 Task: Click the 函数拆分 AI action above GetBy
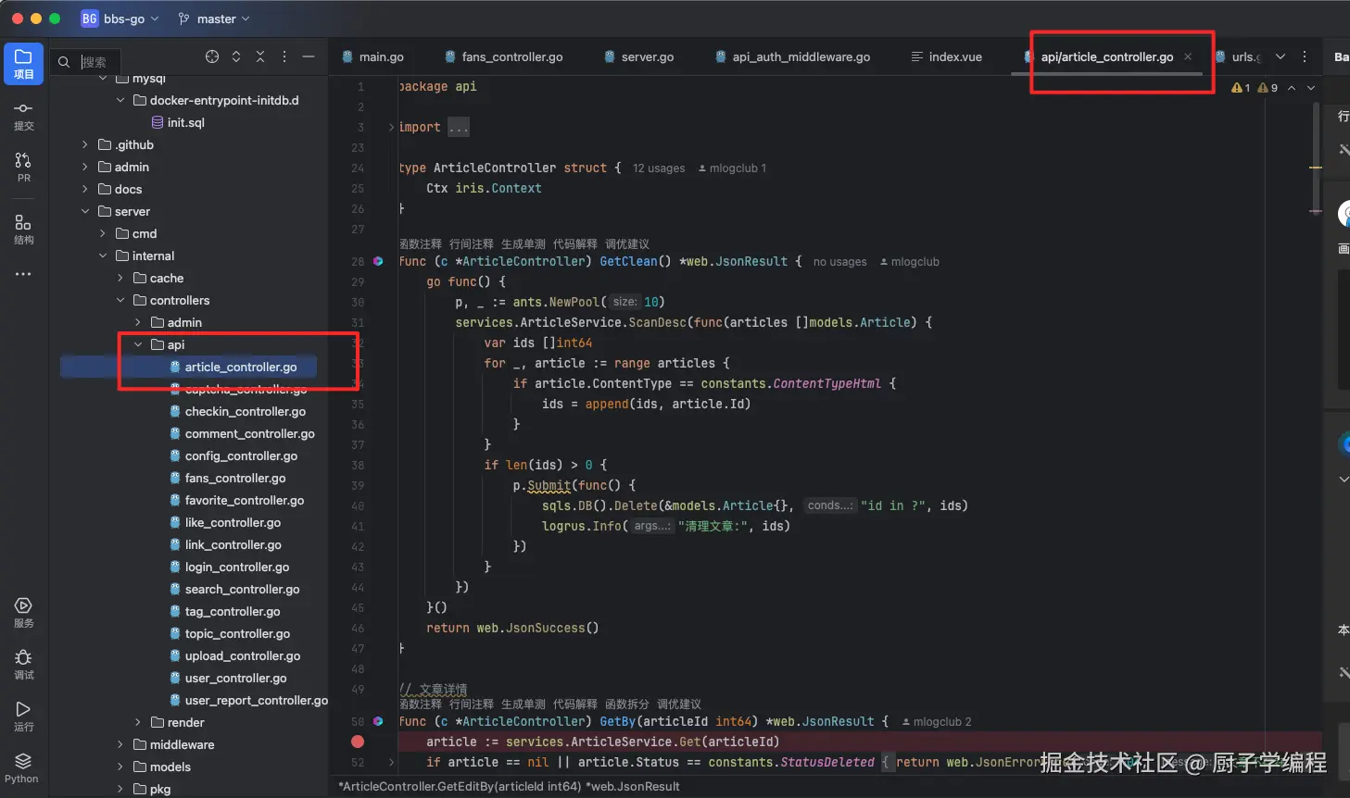pos(627,704)
